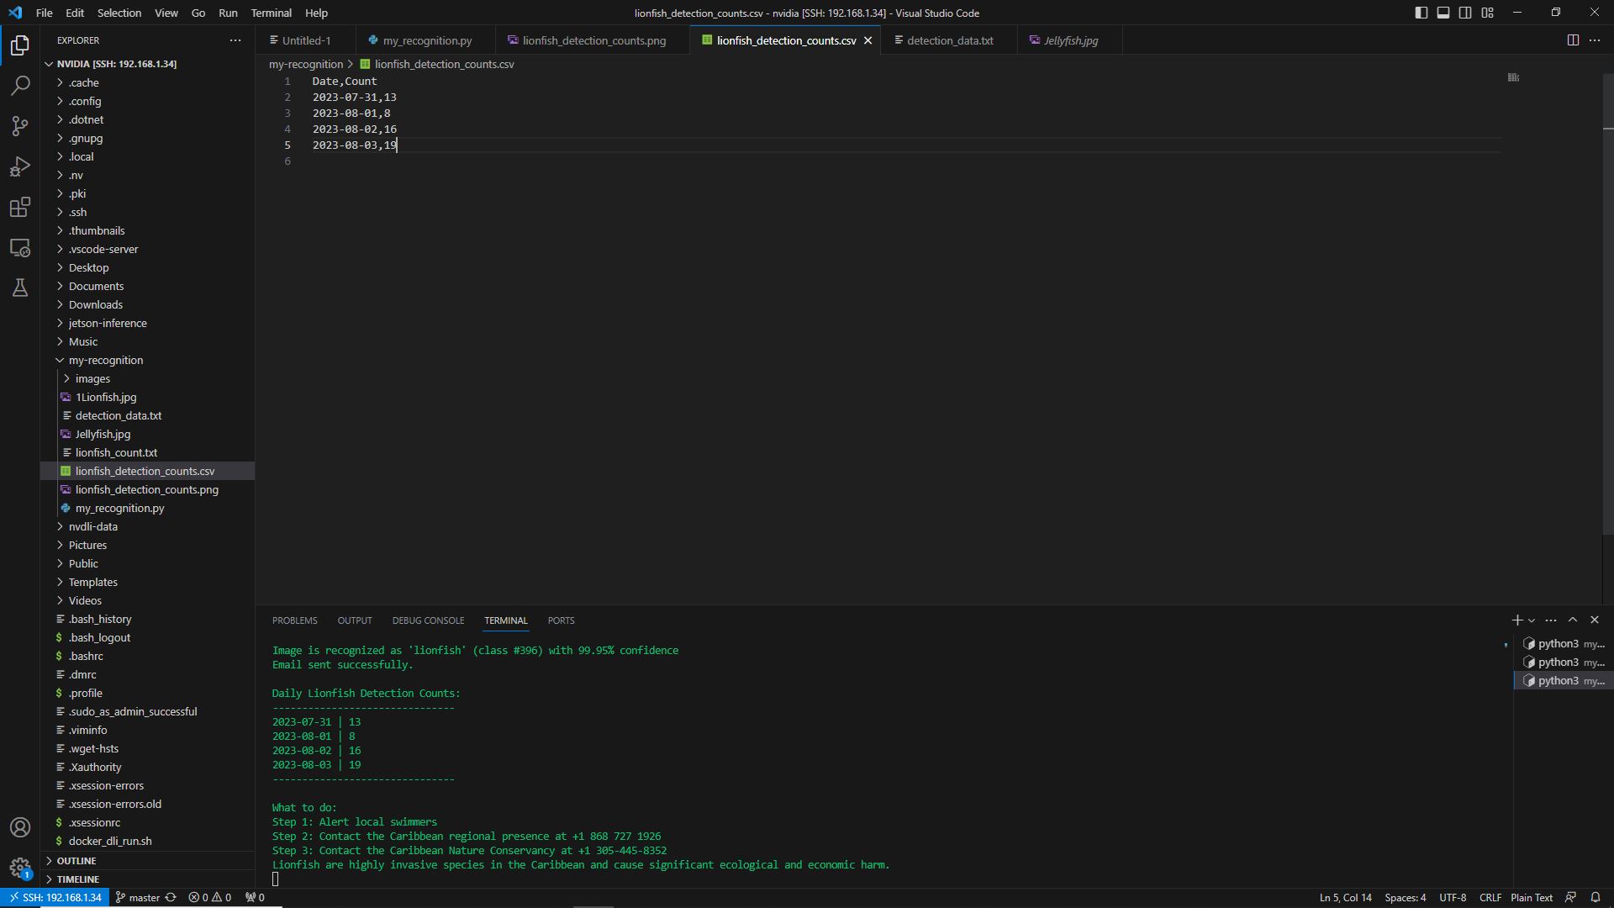
Task: Synchronize changes icon in status bar
Action: (171, 898)
